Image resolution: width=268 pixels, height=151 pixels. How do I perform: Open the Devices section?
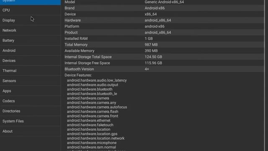point(30,60)
